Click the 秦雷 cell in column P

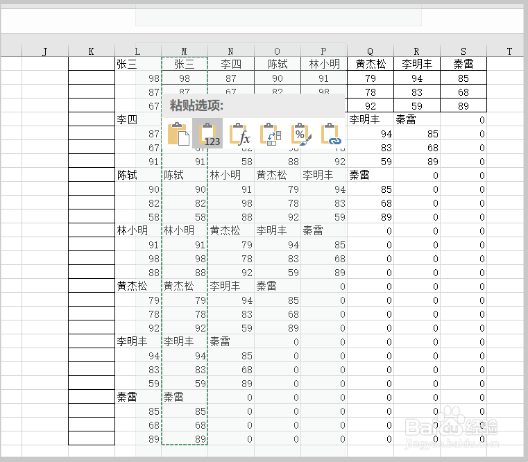[x=324, y=230]
